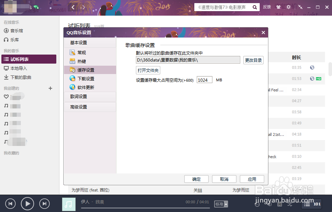Click the search magnifier icon
The width and height of the screenshot is (332, 212).
tap(255, 7)
